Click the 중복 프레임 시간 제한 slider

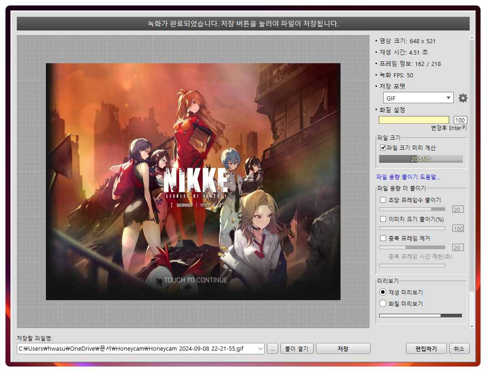[412, 266]
